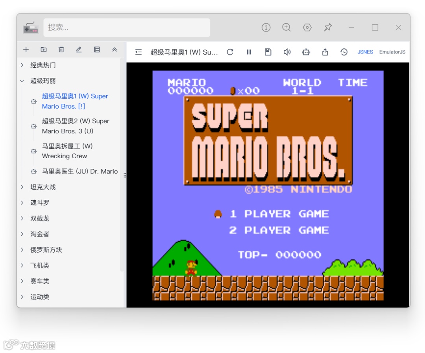The image size is (425, 353).
Task: Select 马里奥医生 (JU) Dr. Mario
Action: coord(79,171)
